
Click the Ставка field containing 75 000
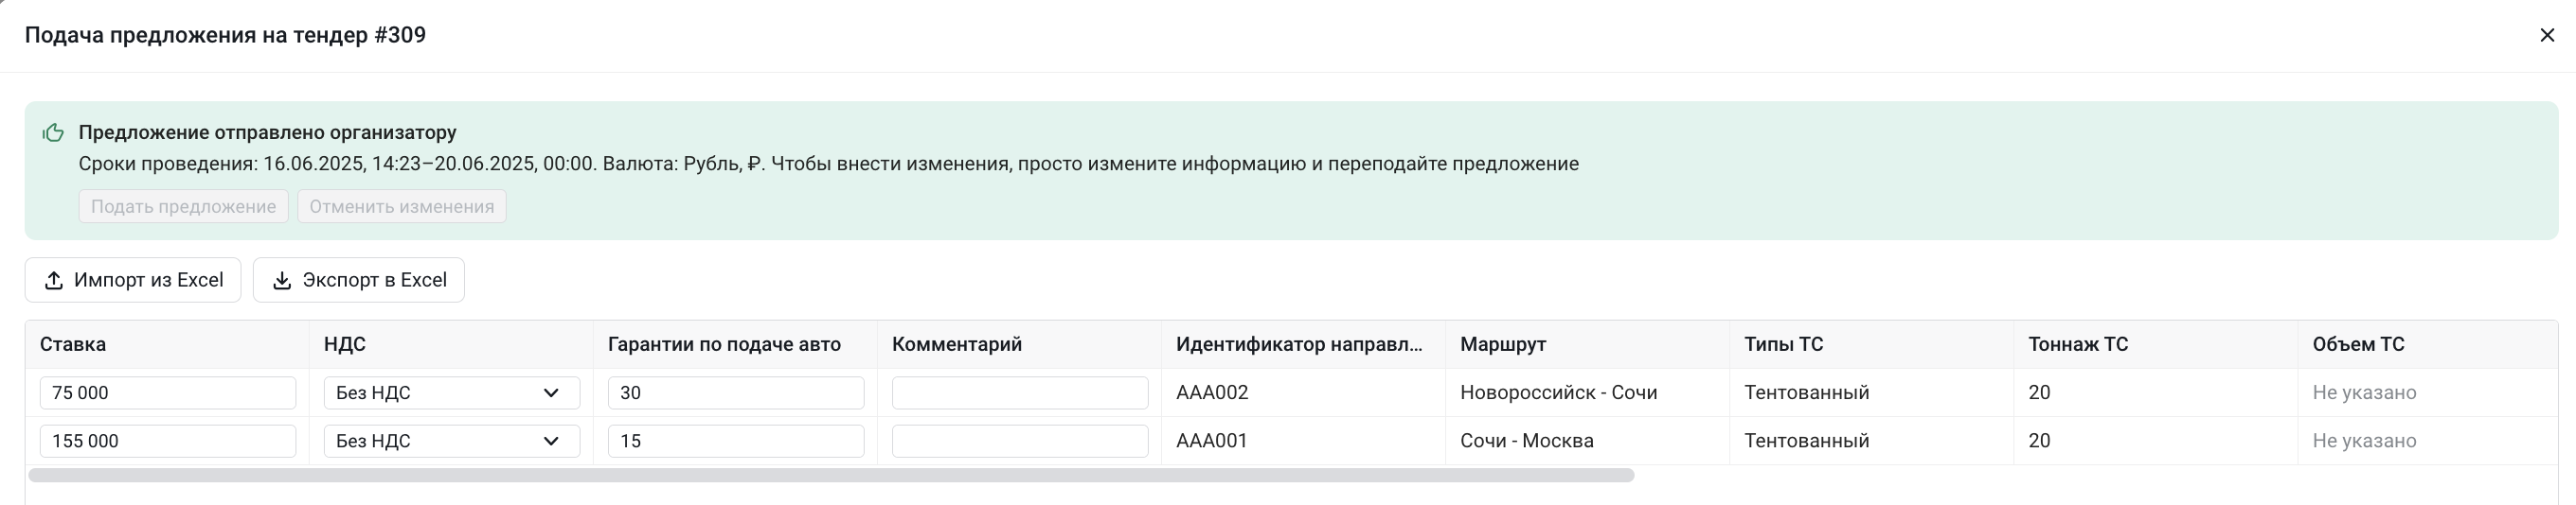pos(168,392)
